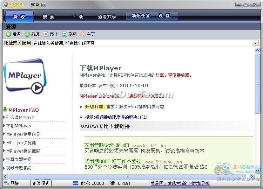Open the 提示:视频播放速度慢的解决办法 link
Image resolution: width=263 pixels, height=189 pixels.
click(x=116, y=117)
